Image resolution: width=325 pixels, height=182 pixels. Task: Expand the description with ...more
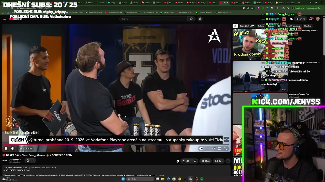pyautogui.click(x=161, y=175)
